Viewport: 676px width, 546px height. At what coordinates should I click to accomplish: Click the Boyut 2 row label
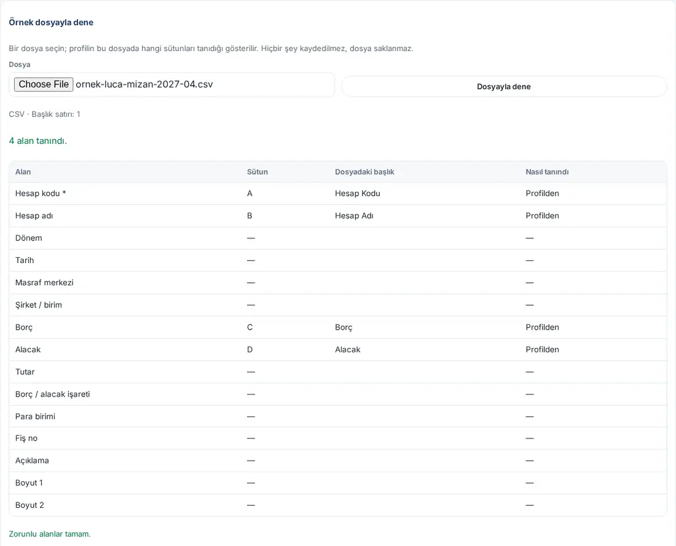29,505
